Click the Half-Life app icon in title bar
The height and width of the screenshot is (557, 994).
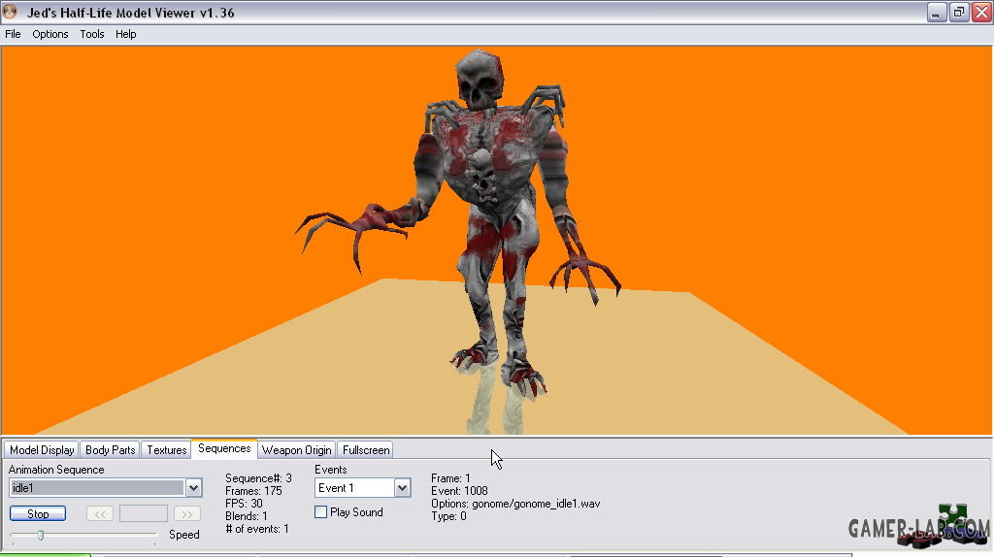10,12
